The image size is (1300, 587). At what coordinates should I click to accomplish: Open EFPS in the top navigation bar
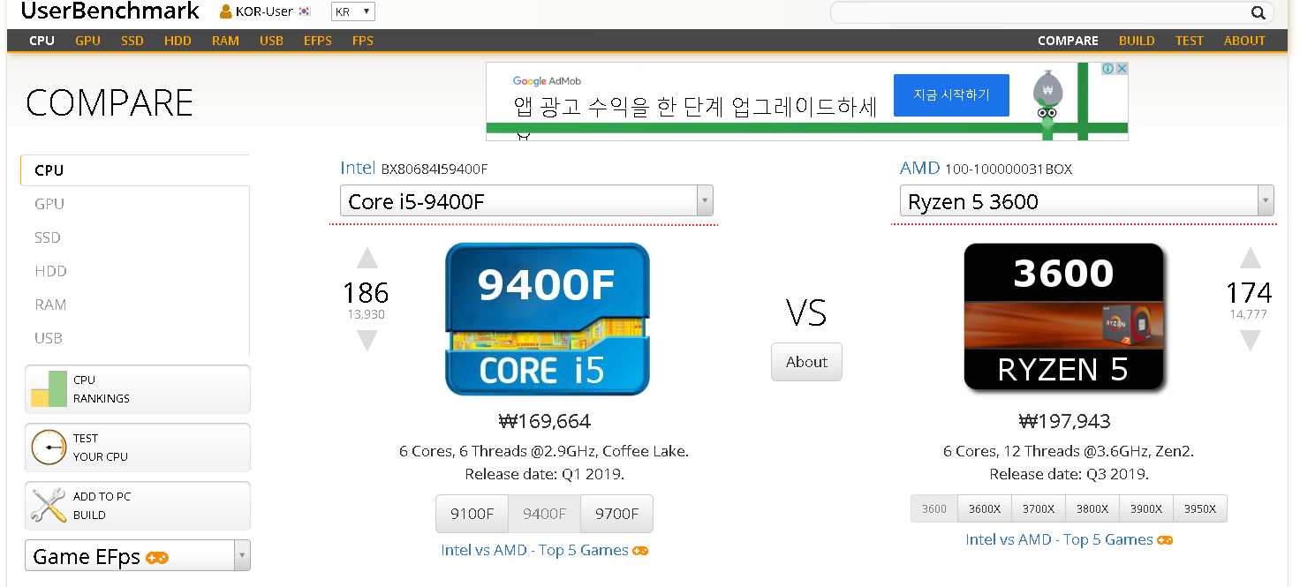point(318,41)
